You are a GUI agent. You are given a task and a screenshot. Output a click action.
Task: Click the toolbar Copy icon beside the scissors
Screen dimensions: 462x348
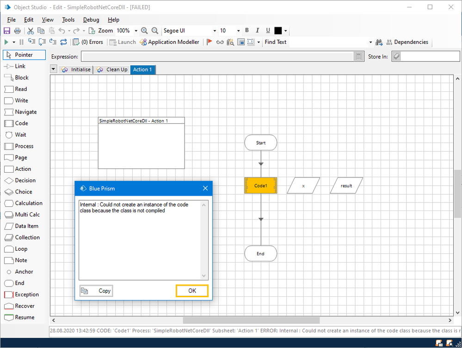coord(41,30)
